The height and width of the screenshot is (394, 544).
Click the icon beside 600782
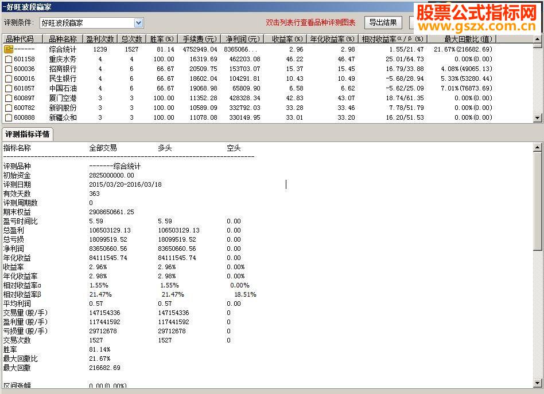9,108
